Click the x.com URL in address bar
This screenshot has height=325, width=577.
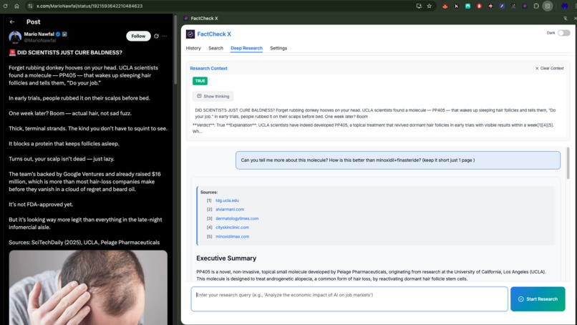click(89, 6)
